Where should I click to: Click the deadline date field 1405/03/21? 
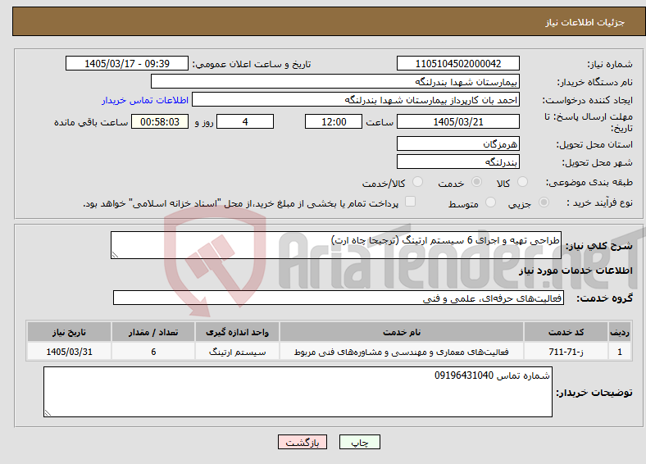coord(457,121)
